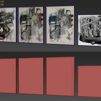The image size is (101, 101).
Task: Select the leftmost partially visible red panel
Action: click(8, 76)
